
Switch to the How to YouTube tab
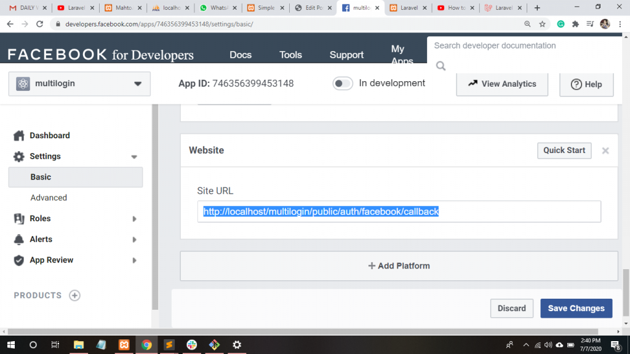pos(457,8)
